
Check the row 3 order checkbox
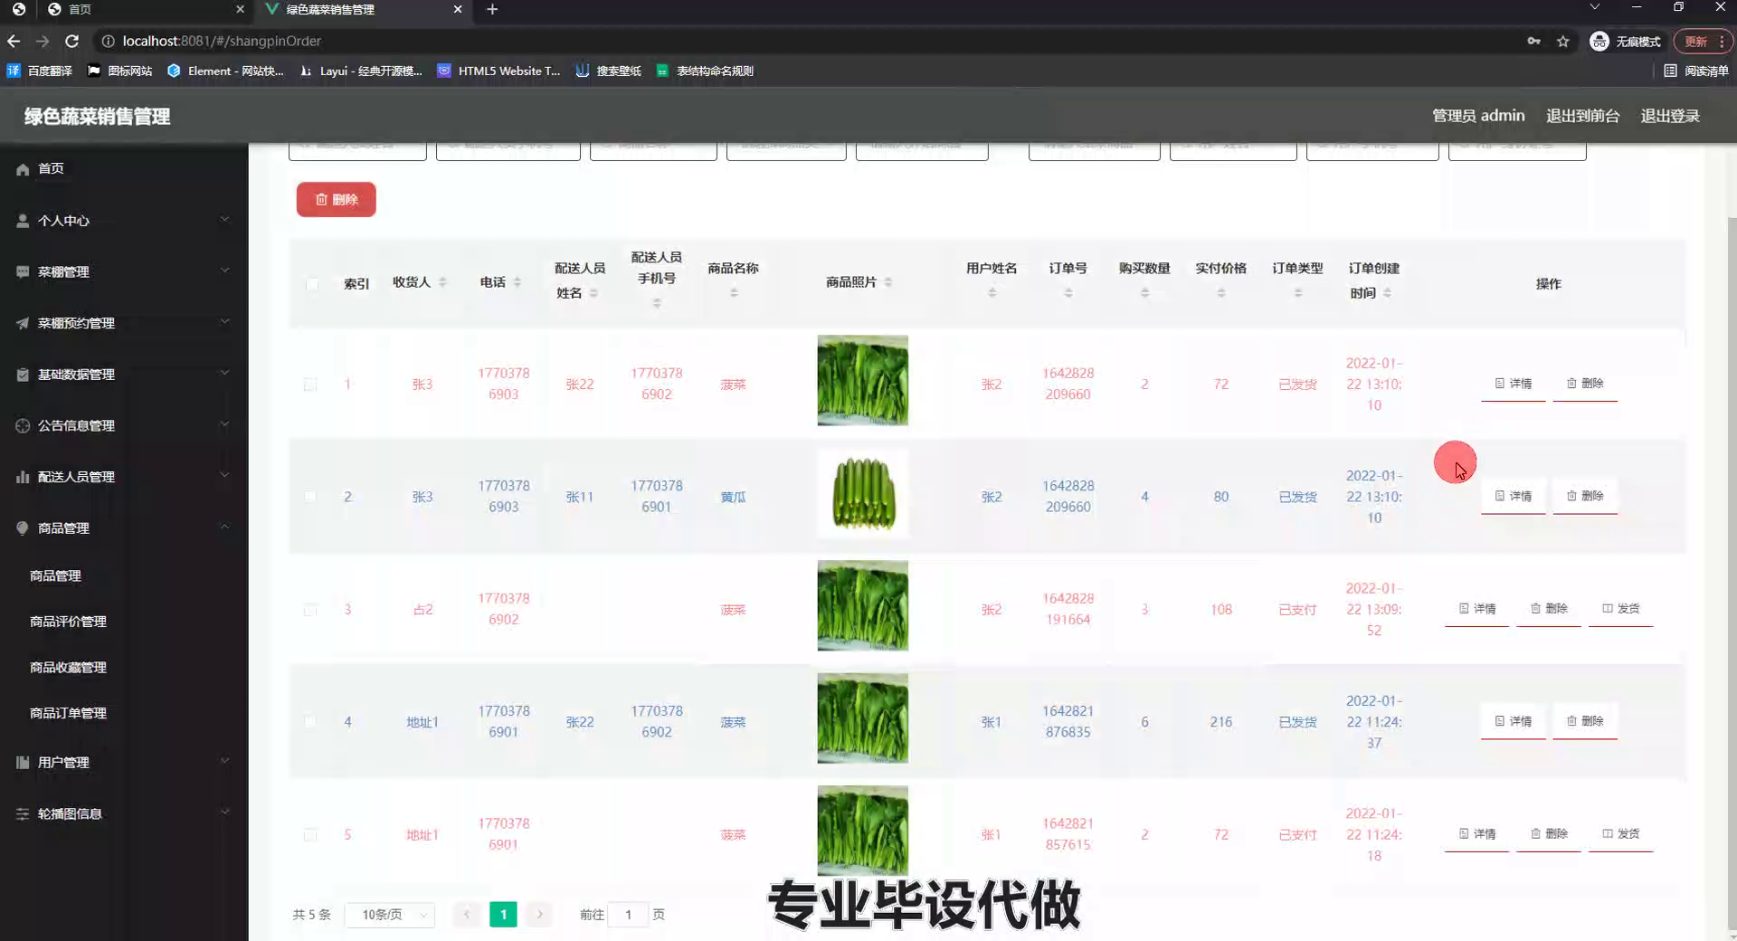point(310,610)
